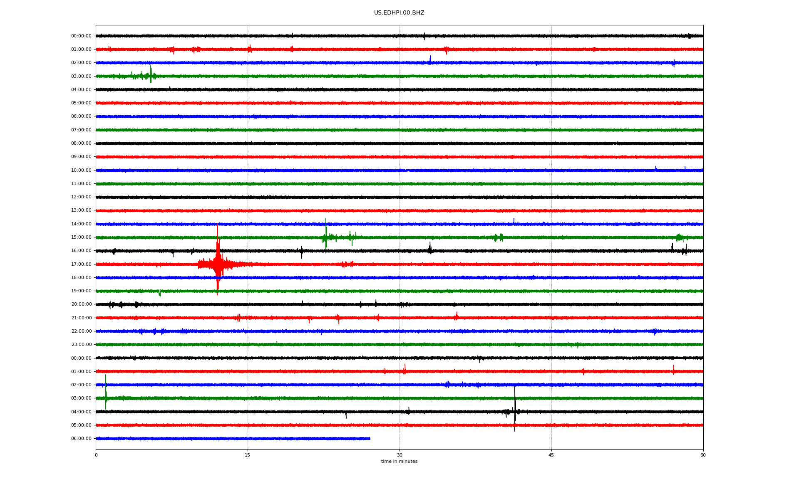The width and height of the screenshot is (799, 499).
Task: Click the 45 tick label on x-axis
Action: coord(551,455)
